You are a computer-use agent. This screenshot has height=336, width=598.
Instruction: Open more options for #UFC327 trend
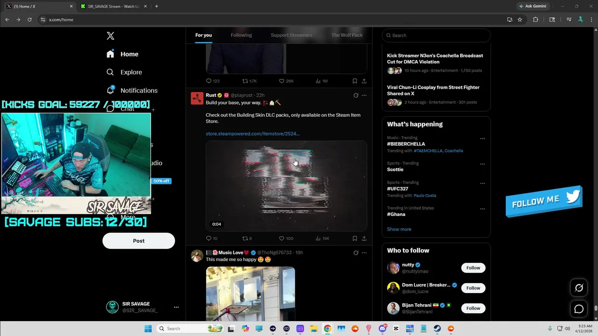(483, 183)
